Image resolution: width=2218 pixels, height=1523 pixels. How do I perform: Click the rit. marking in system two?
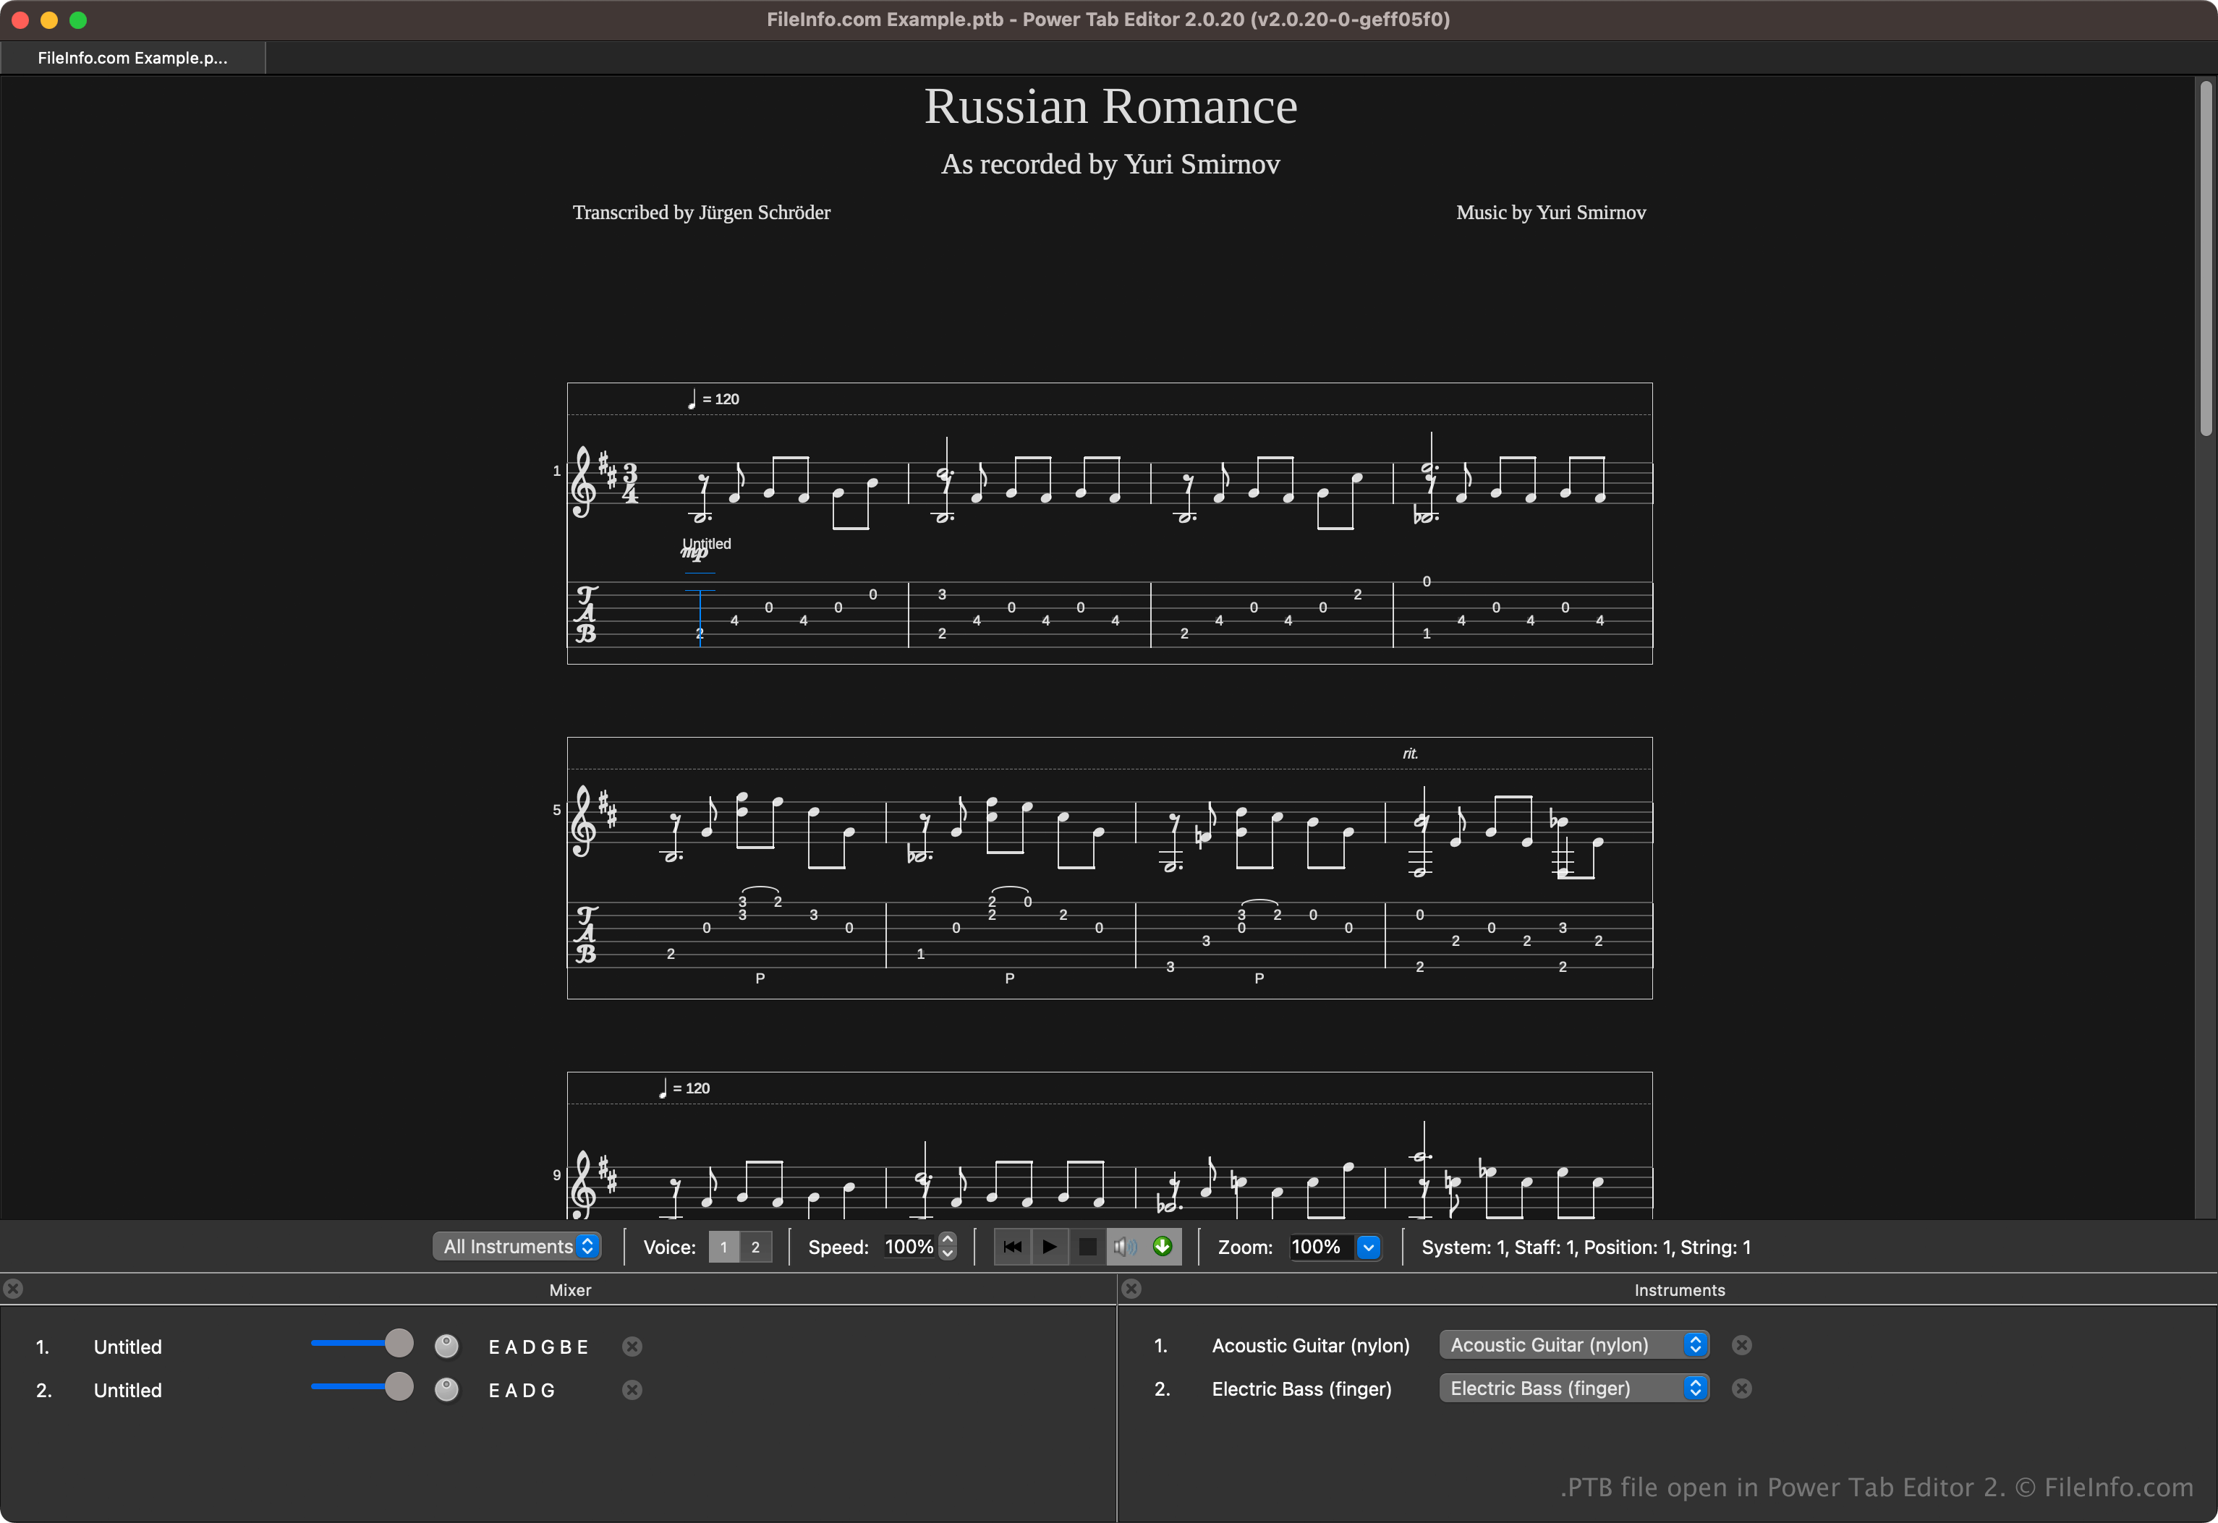[x=1410, y=754]
